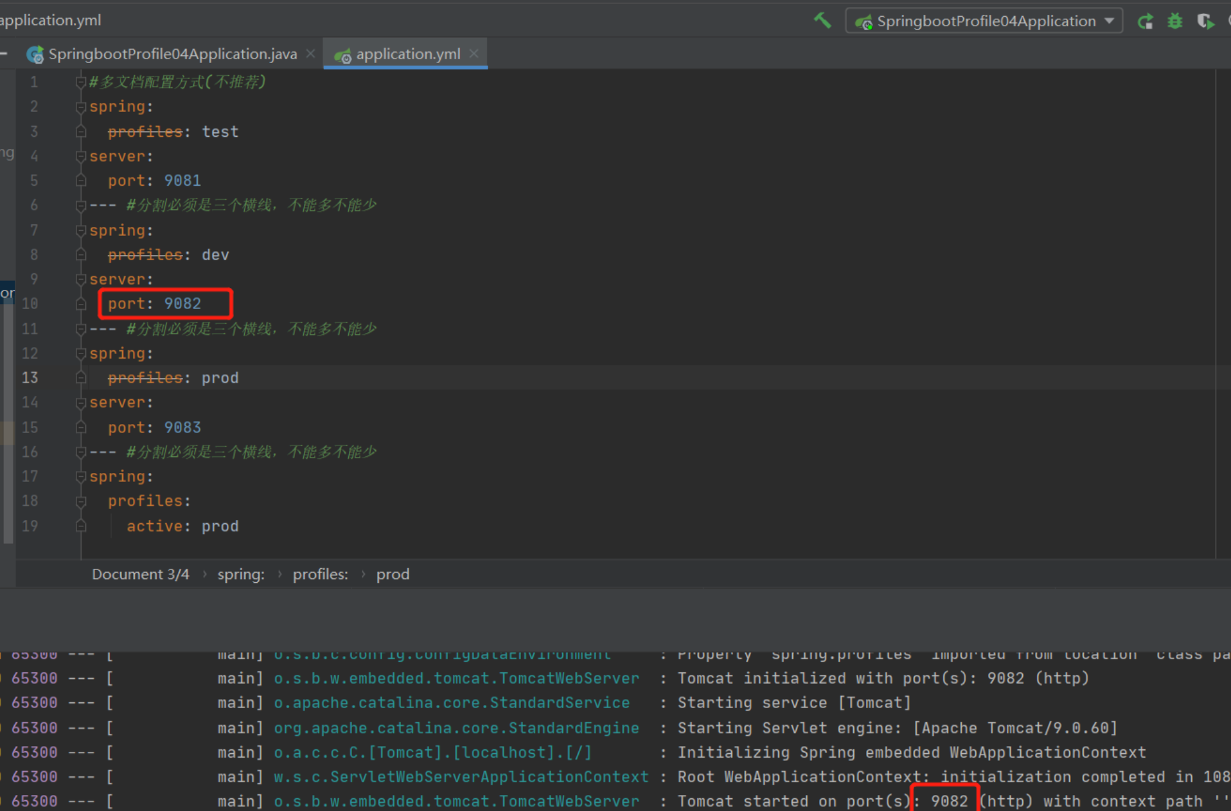Click o.a.c.c.C.[Tomcat].[localhost].[/] logger name in console
Viewport: 1231px width, 811px height.
coord(433,753)
